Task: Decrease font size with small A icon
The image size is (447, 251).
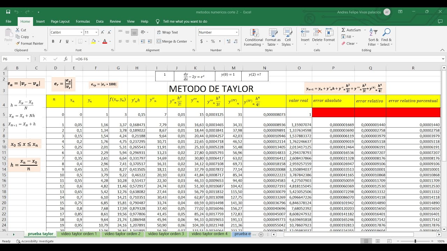Action: [x=110, y=32]
